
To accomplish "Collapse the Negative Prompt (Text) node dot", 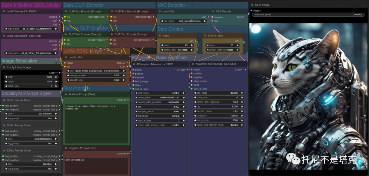I will coord(66,148).
